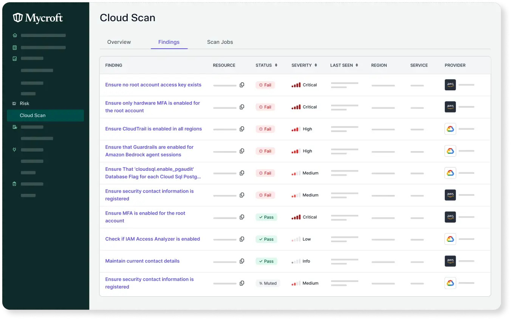Click AWS provider icon in first row
This screenshot has height=320, width=511.
(450, 85)
